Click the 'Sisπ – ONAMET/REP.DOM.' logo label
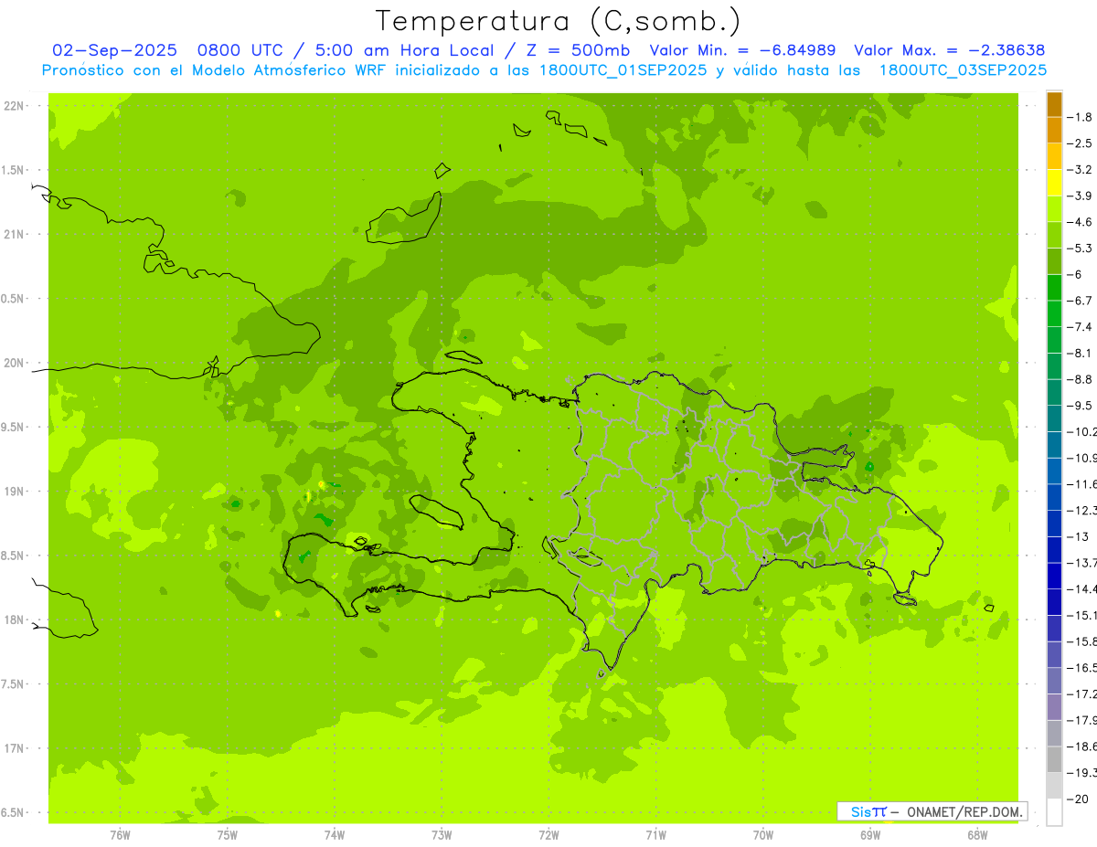This screenshot has width=1097, height=847. pyautogui.click(x=932, y=811)
